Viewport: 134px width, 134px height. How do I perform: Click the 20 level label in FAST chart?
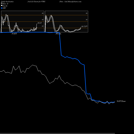[43, 26]
